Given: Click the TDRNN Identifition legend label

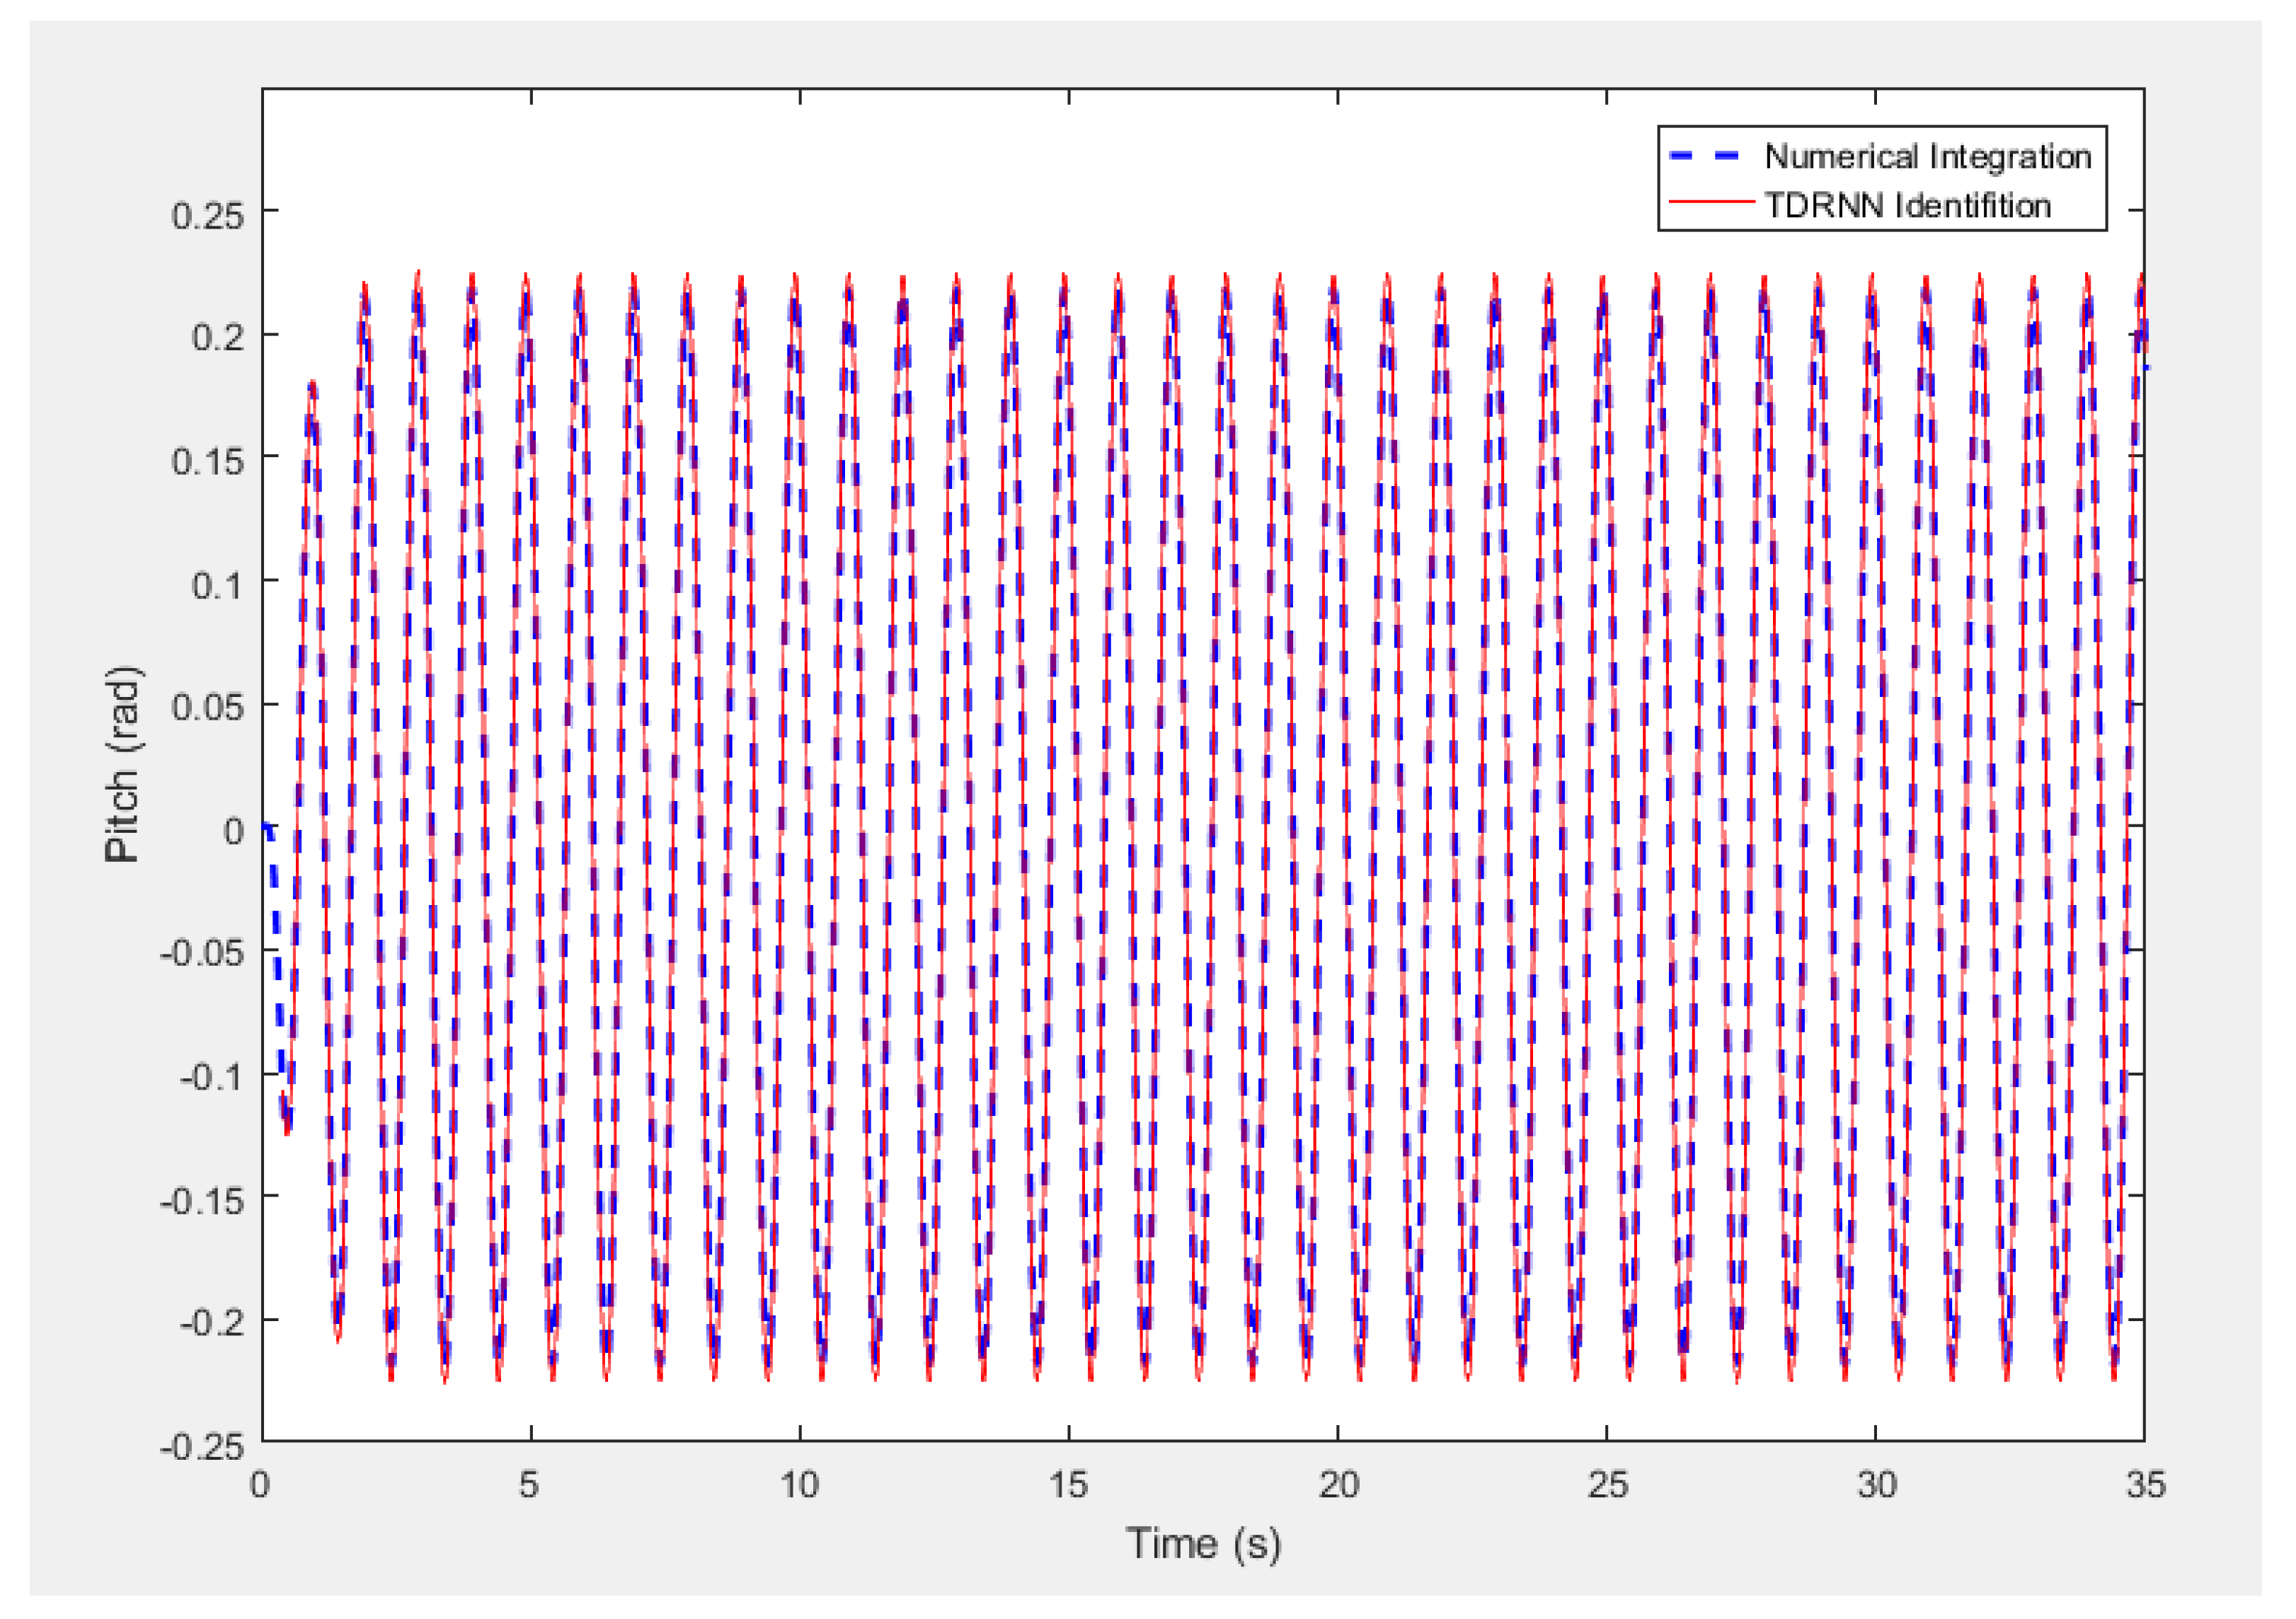Looking at the screenshot, I should [1907, 206].
